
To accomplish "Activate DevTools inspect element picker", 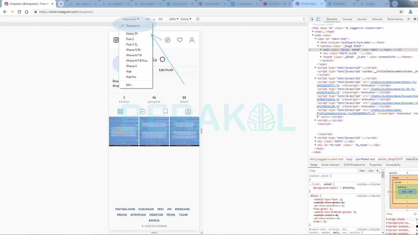I will (x=312, y=19).
